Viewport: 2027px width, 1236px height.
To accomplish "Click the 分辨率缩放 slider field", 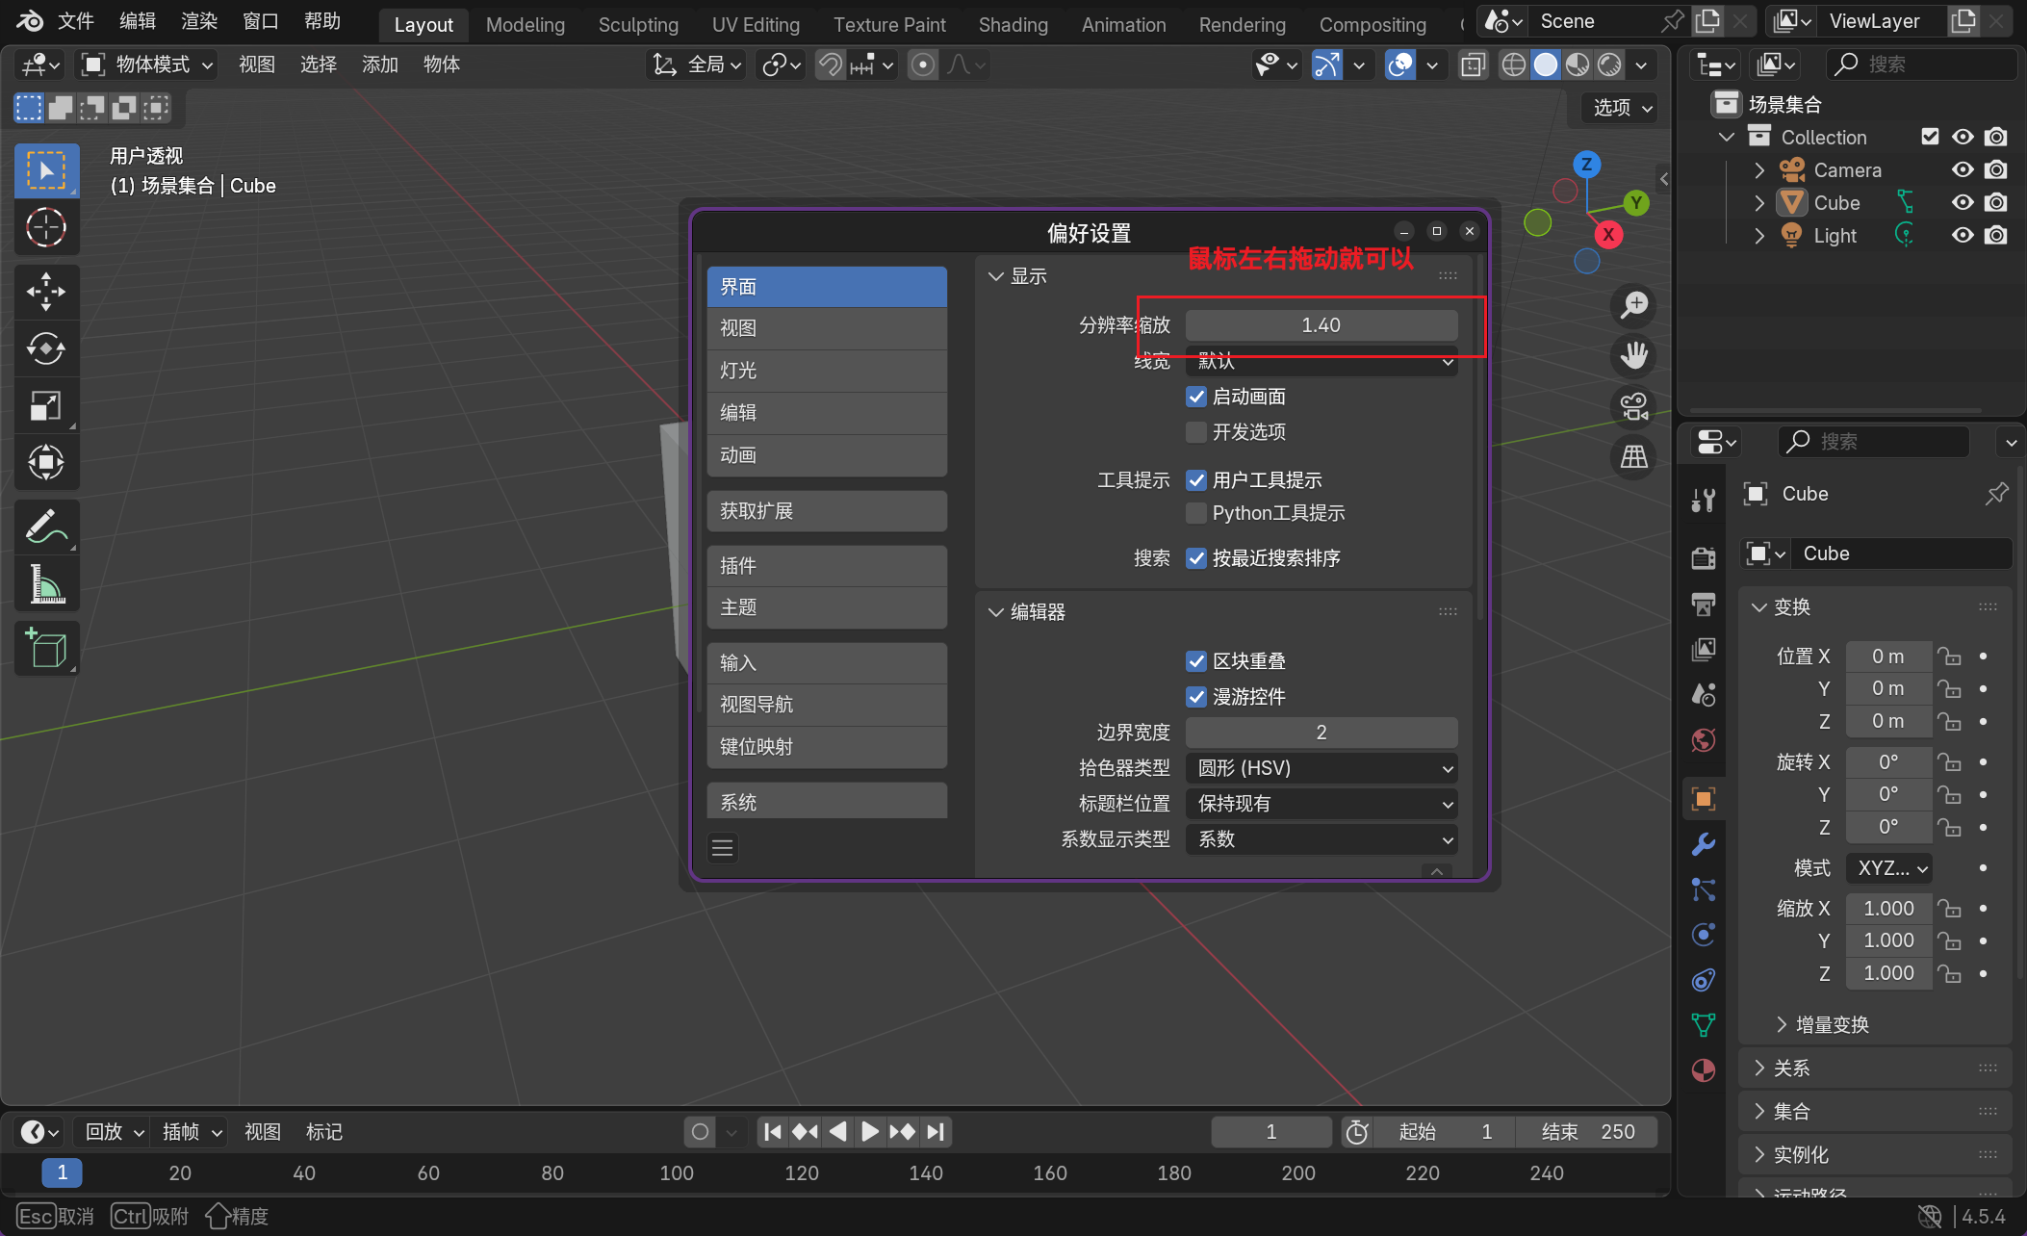I will pos(1321,325).
